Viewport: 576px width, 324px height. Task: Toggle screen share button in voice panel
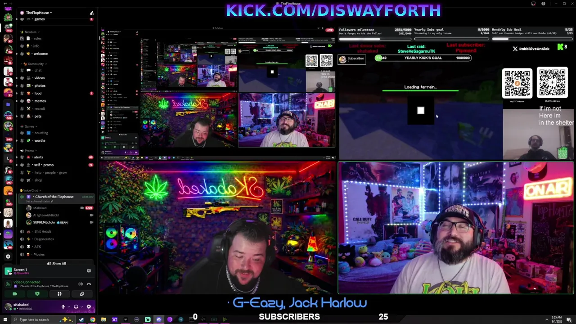37,294
